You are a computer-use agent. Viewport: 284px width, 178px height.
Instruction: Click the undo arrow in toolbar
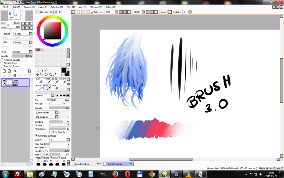[x=73, y=12]
